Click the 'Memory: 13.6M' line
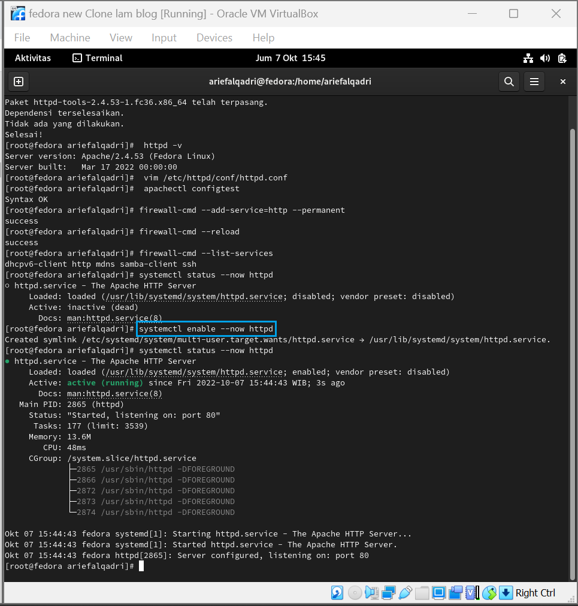The width and height of the screenshot is (578, 606). [x=60, y=437]
